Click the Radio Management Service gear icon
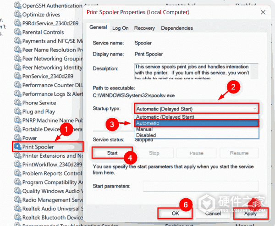The height and width of the screenshot is (226, 275). click(x=18, y=199)
